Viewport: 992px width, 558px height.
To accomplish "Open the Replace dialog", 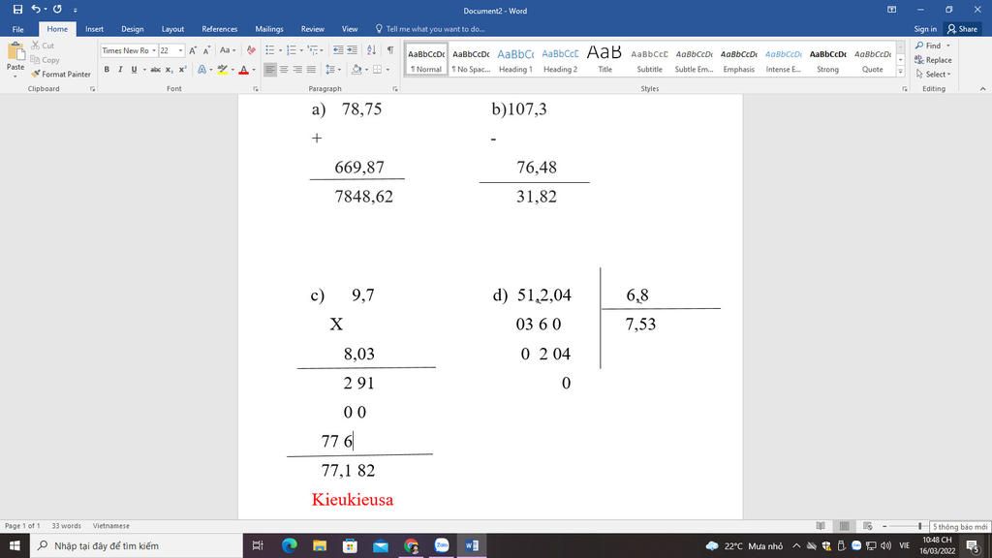I will [933, 60].
